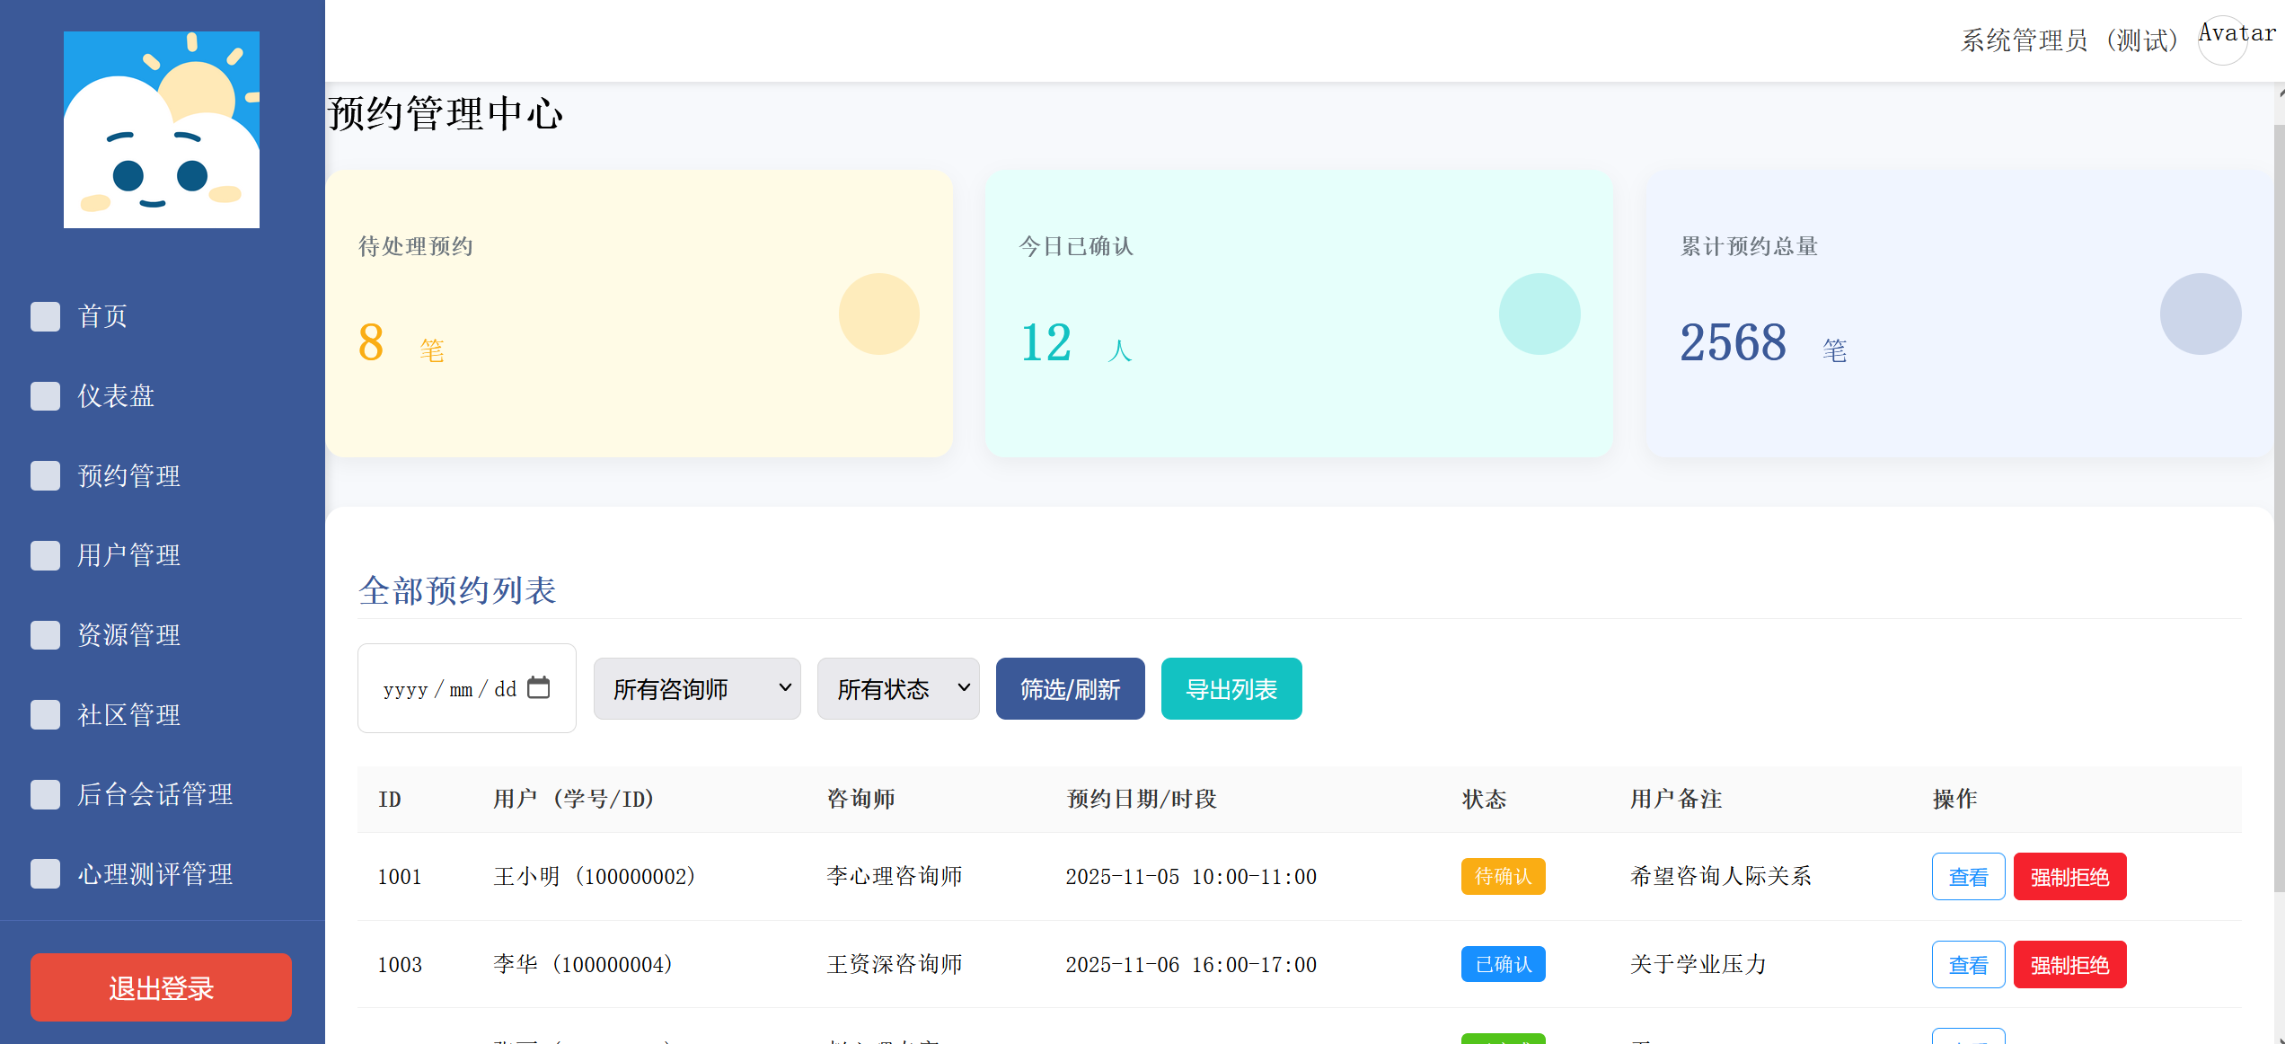Go to 后台会话管理 page

pyautogui.click(x=154, y=794)
